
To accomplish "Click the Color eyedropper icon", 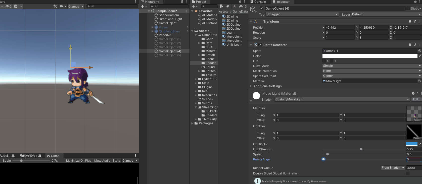I will click(420, 56).
